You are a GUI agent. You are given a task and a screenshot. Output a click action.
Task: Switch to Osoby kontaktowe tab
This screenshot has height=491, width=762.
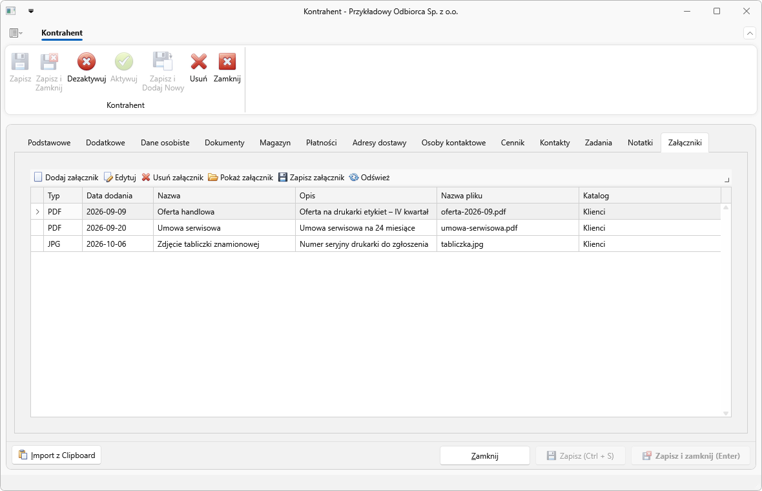point(453,143)
